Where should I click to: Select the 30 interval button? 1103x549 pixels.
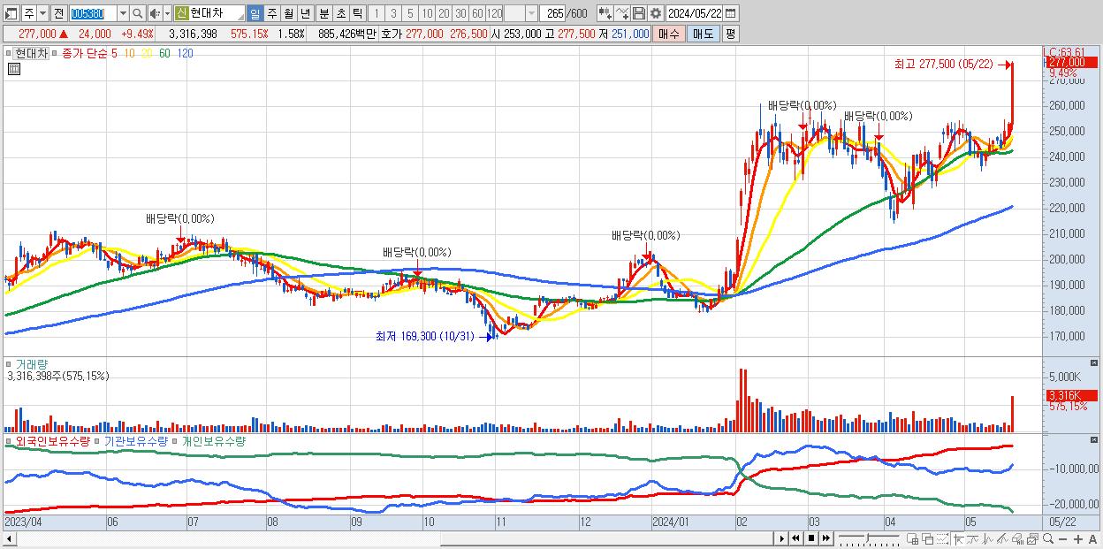pos(460,13)
